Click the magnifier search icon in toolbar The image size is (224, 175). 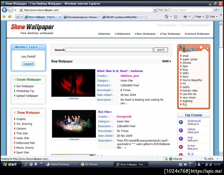pos(216,10)
